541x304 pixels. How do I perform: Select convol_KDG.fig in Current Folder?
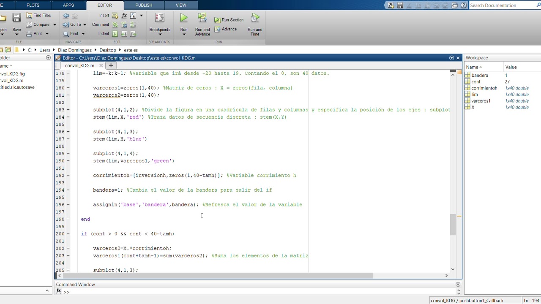(x=12, y=74)
